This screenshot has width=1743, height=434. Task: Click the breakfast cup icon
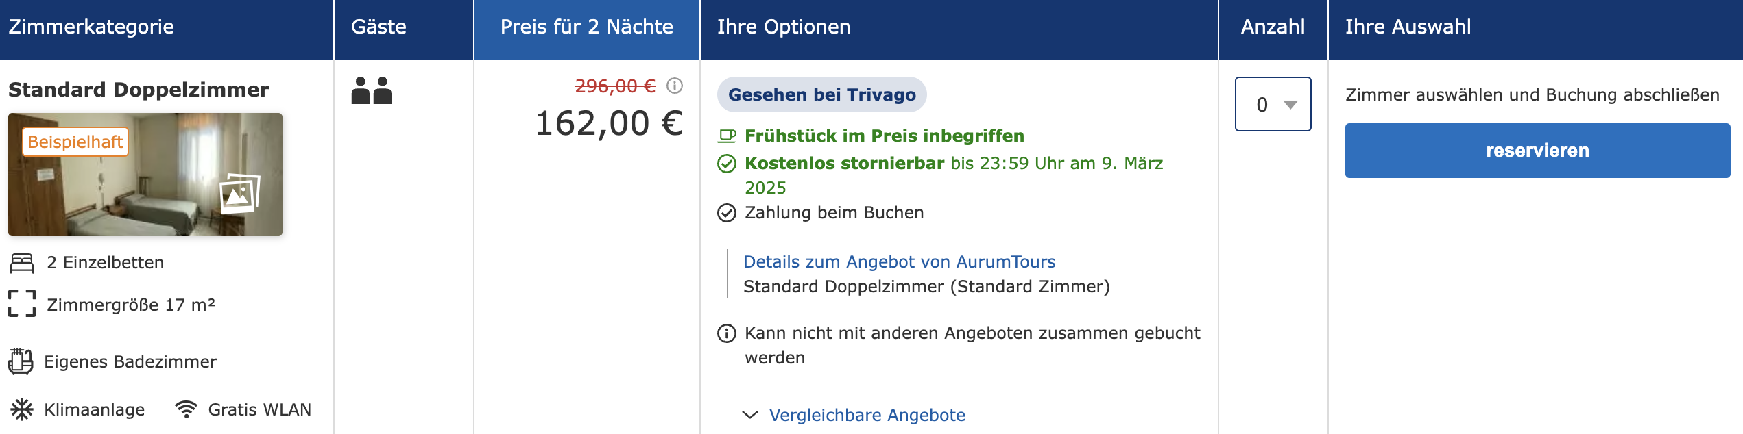click(727, 136)
